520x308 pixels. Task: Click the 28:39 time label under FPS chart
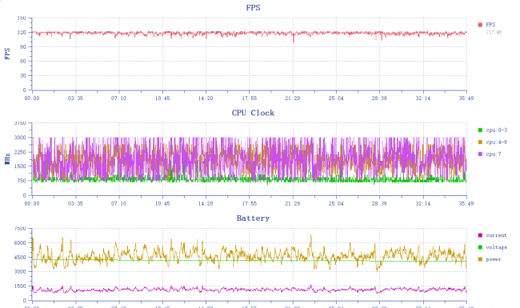pos(379,98)
